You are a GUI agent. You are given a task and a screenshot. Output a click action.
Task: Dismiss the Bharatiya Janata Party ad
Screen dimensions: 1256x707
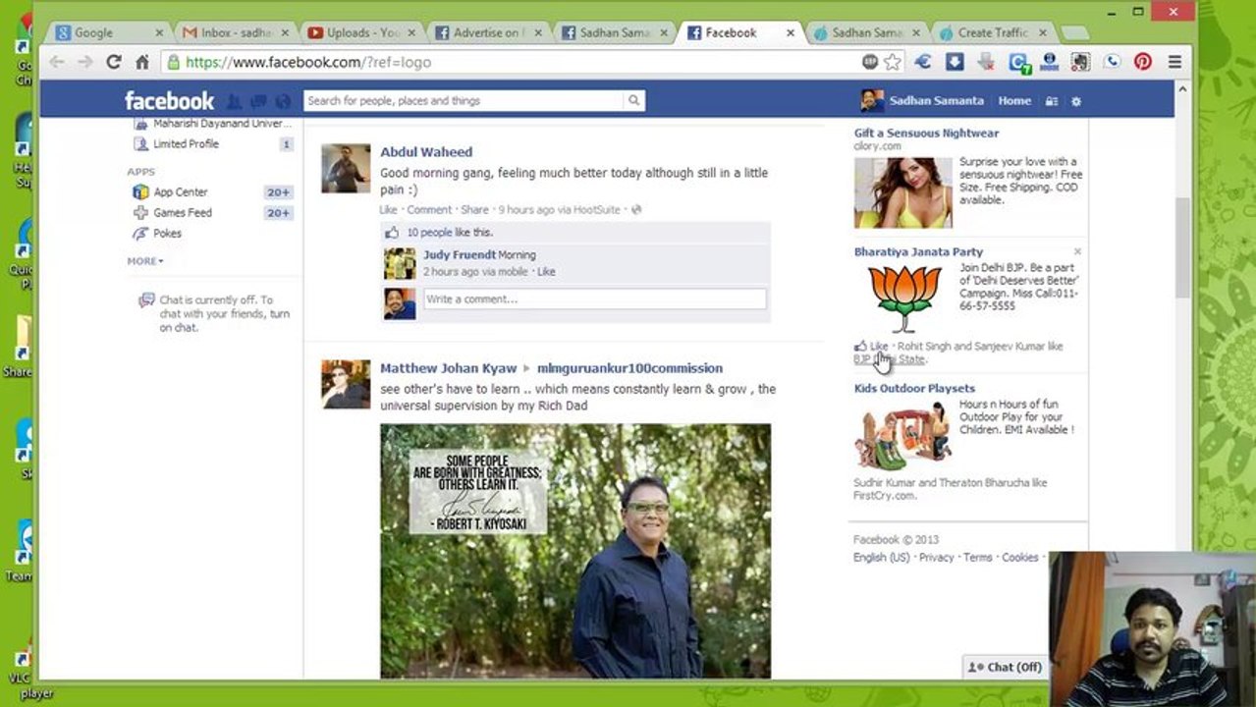[1077, 252]
